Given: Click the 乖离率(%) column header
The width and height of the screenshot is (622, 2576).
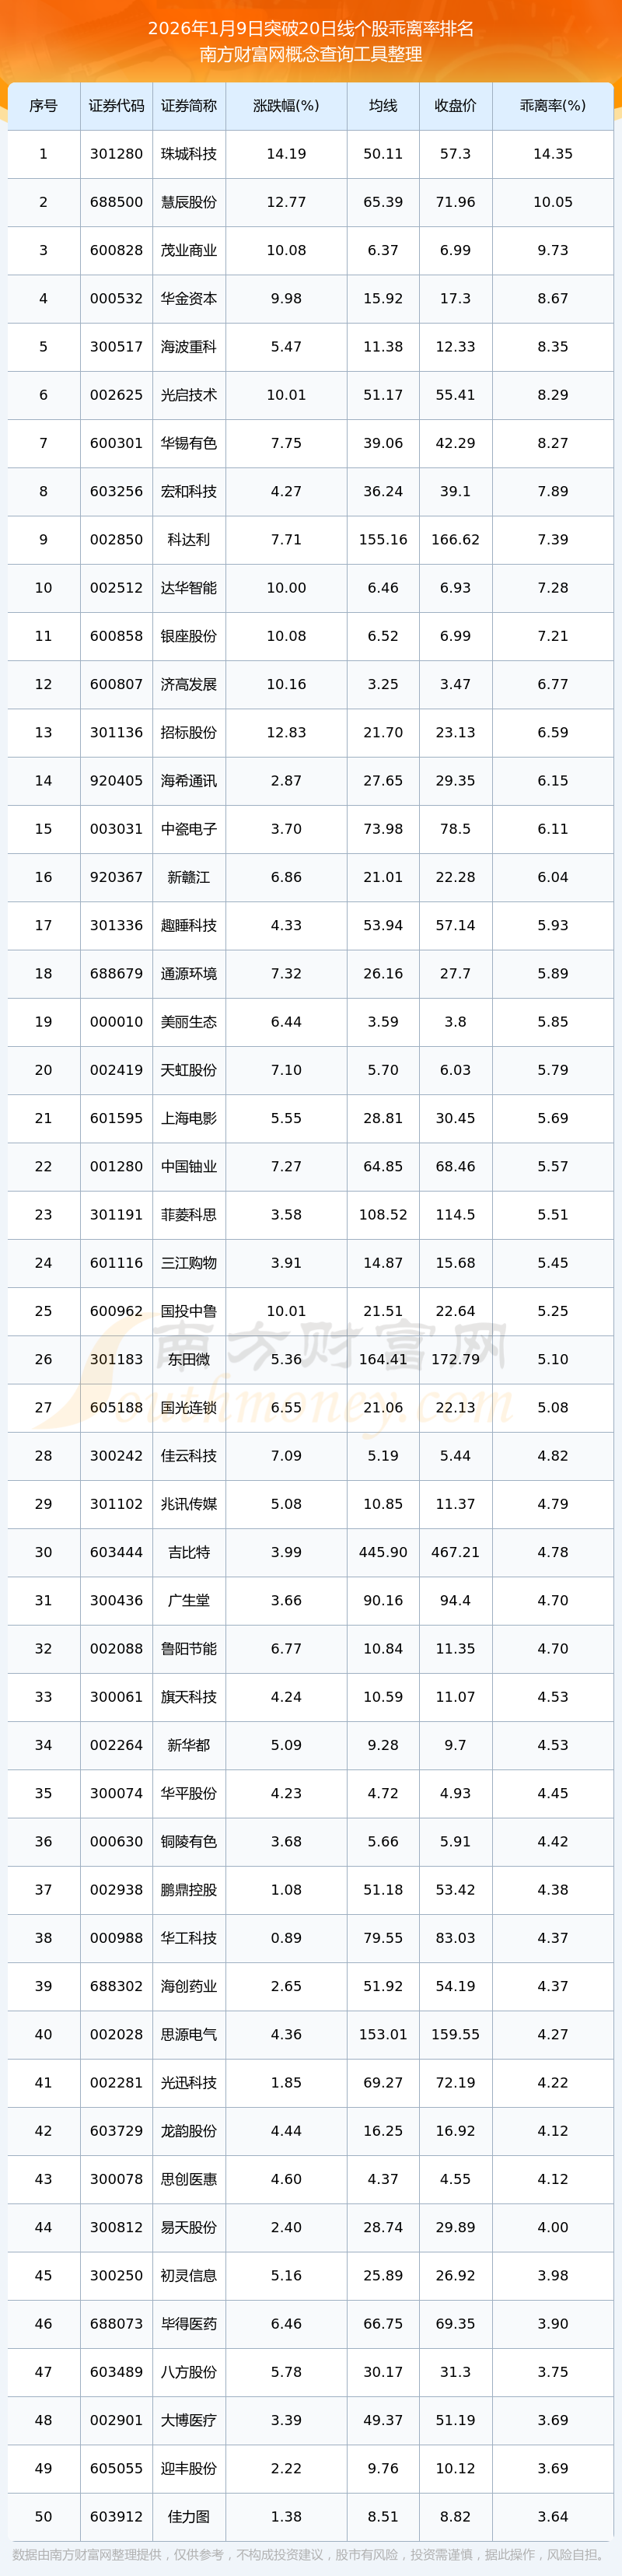Looking at the screenshot, I should 553,106.
